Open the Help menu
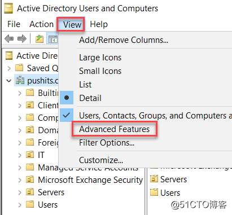The image size is (232, 215). pyautogui.click(x=99, y=24)
